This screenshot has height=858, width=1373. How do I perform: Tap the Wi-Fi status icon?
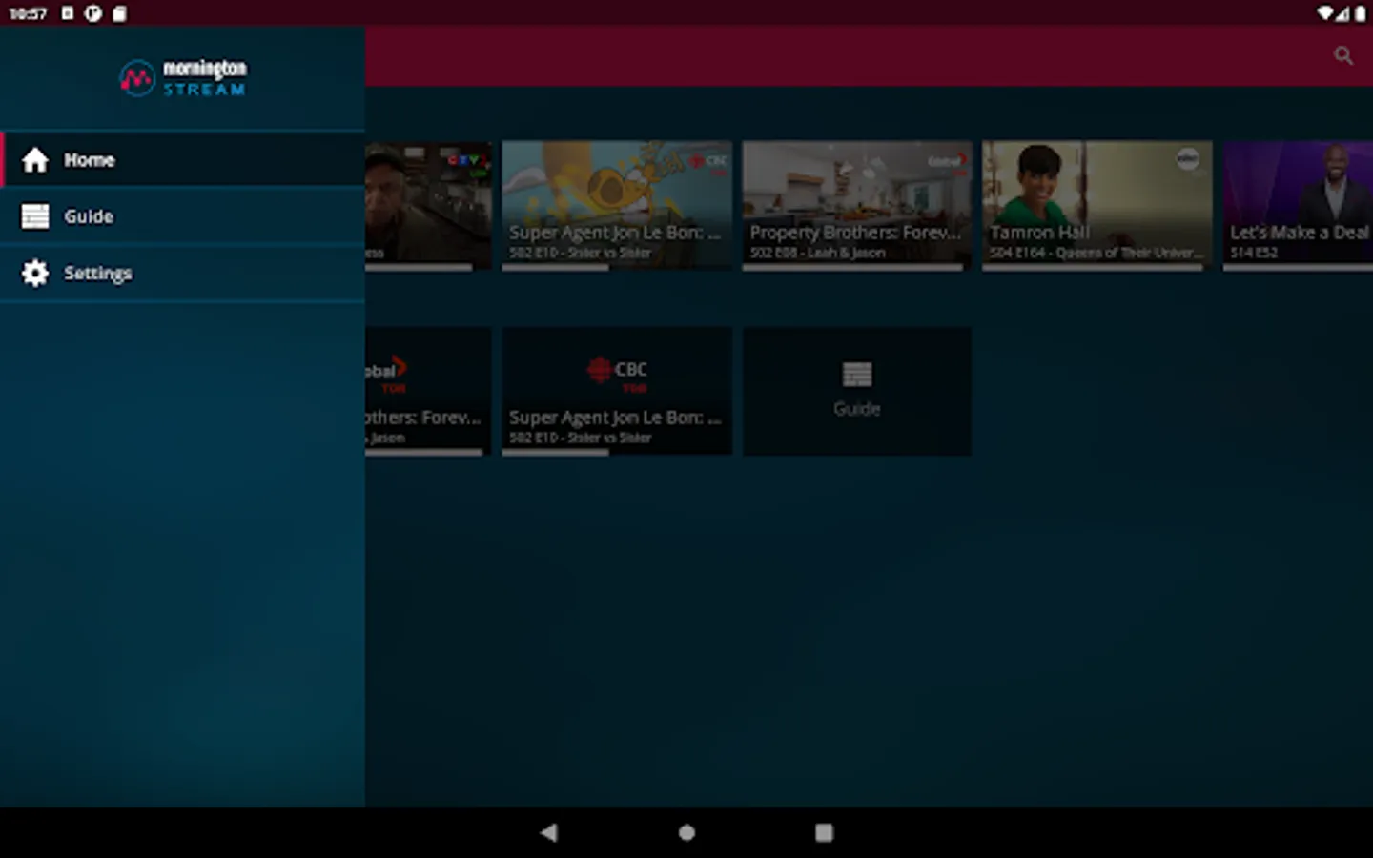1326,13
